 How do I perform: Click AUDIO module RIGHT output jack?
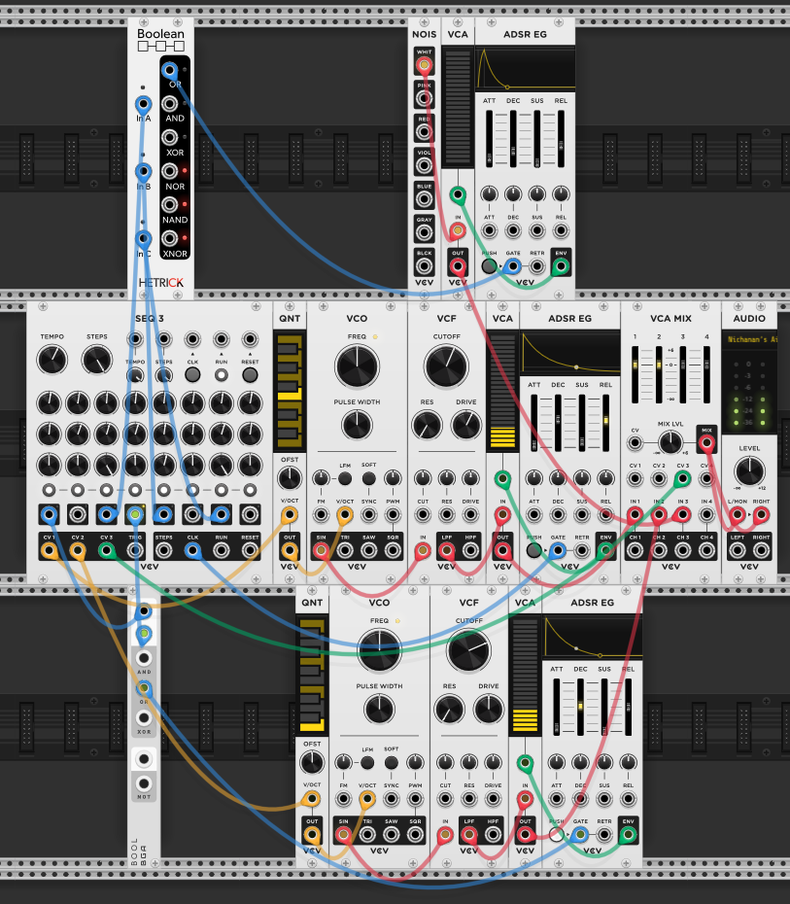tap(761, 550)
